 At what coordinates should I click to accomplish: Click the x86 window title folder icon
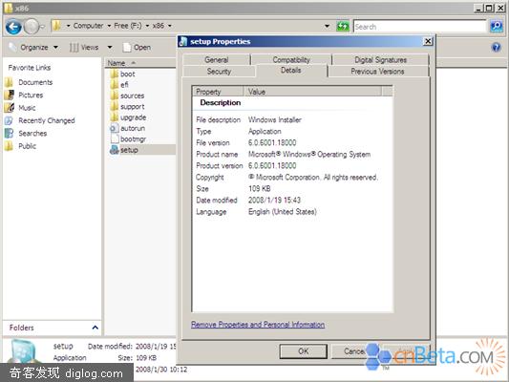[x=9, y=8]
